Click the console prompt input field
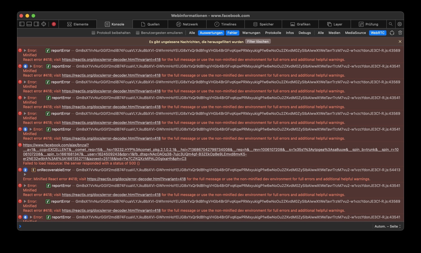This screenshot has width=421, height=253. pyautogui.click(x=194, y=226)
